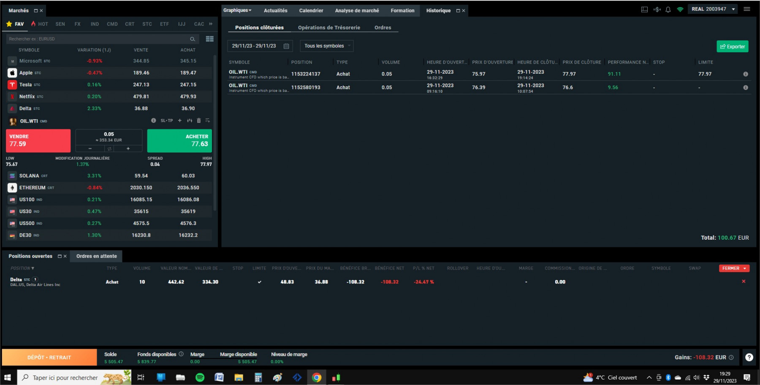The image size is (760, 385).
Task: Open the hamburger main menu
Action: tap(747, 9)
